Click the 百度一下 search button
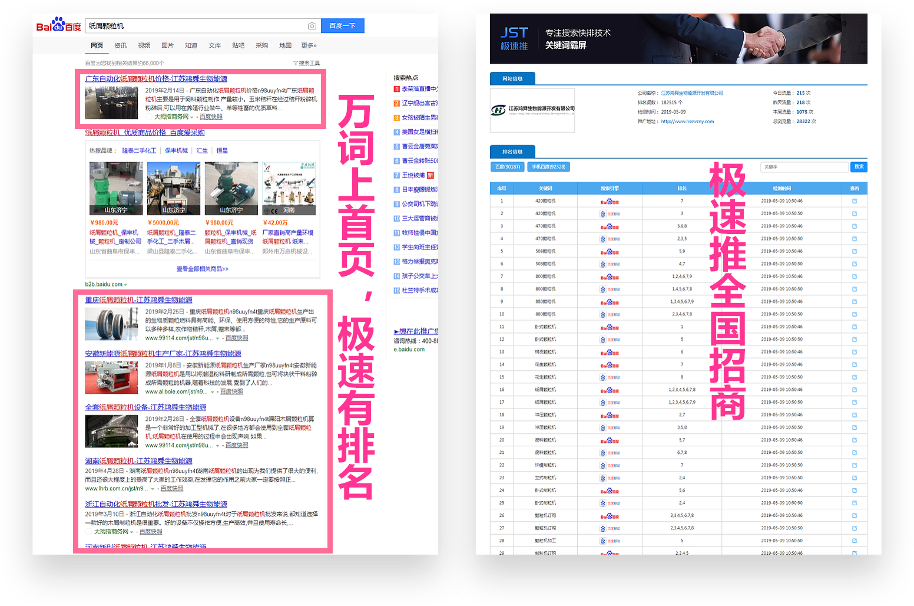 (x=343, y=26)
